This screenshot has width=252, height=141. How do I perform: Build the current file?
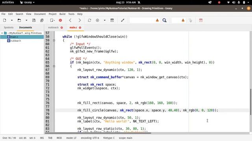[x=97, y=20]
